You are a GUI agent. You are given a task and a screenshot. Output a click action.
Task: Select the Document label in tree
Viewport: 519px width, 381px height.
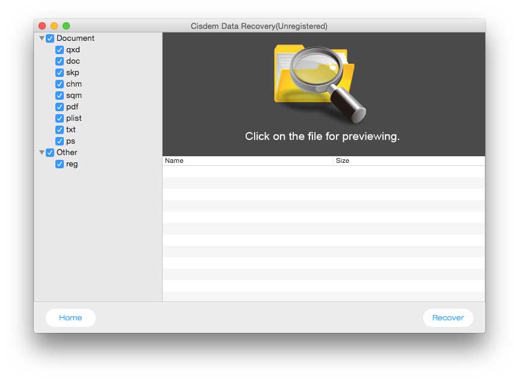click(x=75, y=38)
